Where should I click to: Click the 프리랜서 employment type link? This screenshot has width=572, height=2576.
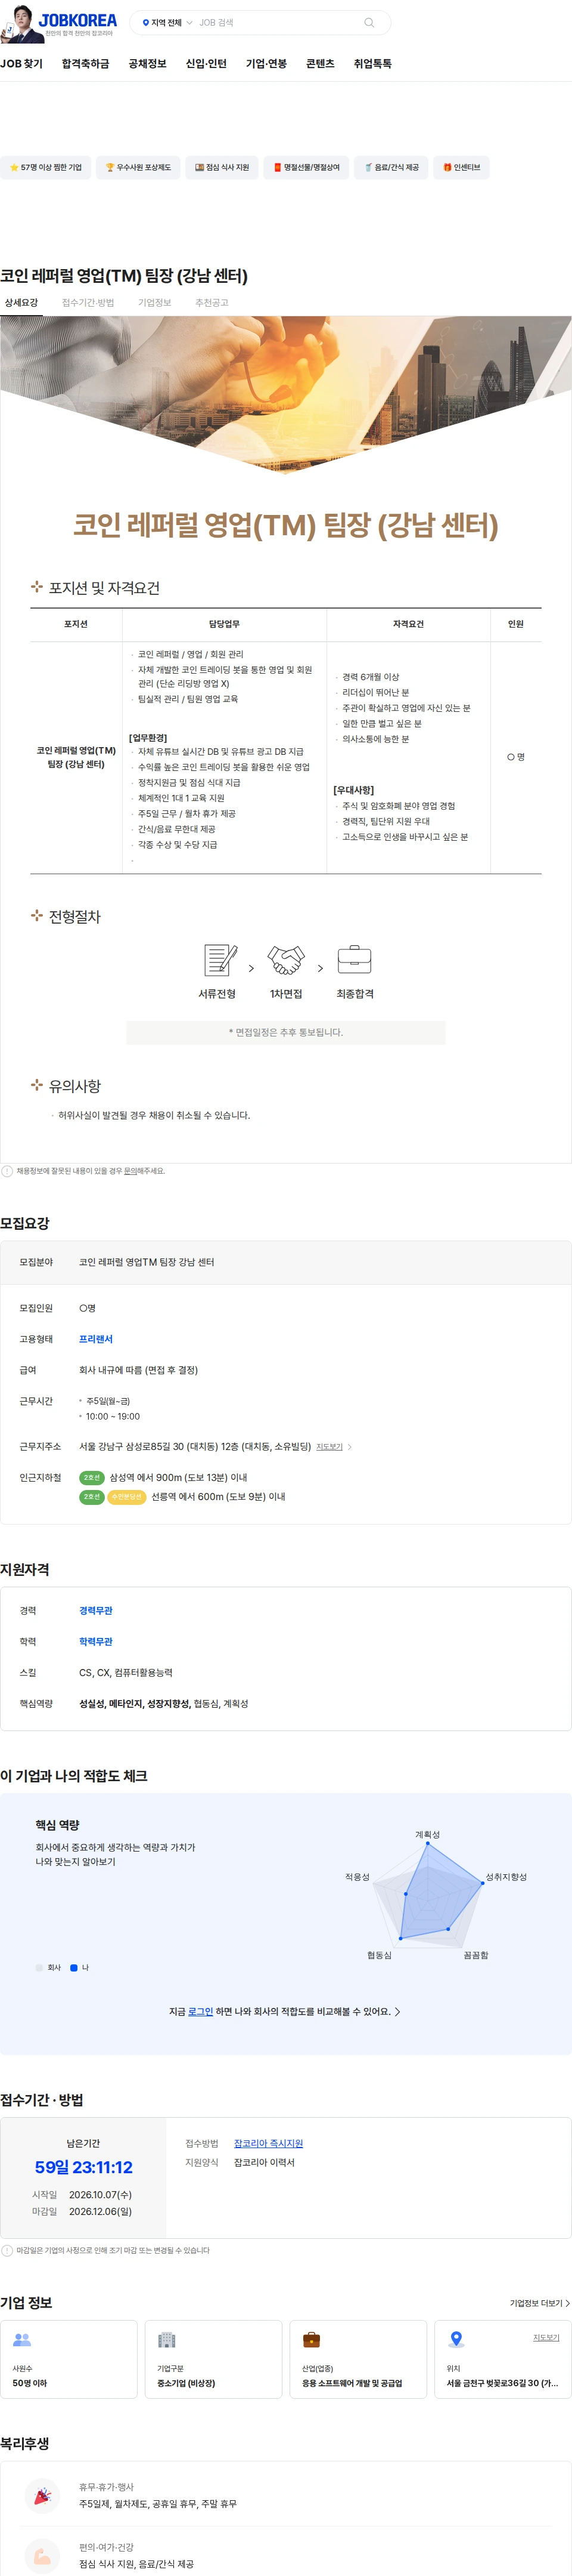coord(96,1339)
